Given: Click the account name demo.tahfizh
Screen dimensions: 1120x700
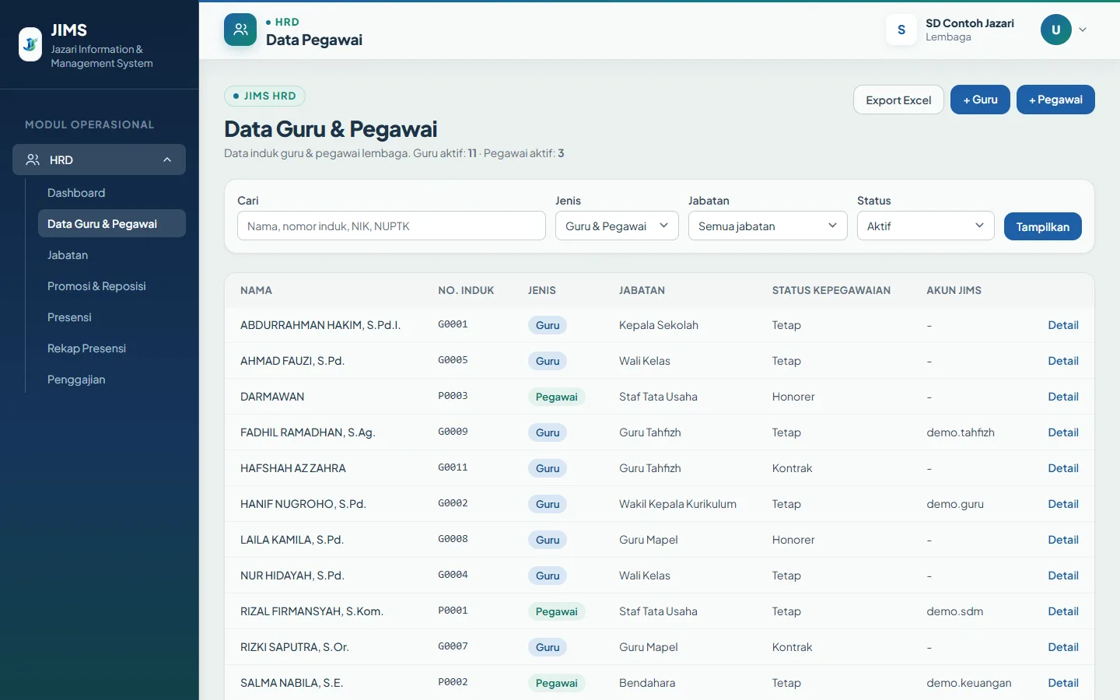Looking at the screenshot, I should (960, 432).
